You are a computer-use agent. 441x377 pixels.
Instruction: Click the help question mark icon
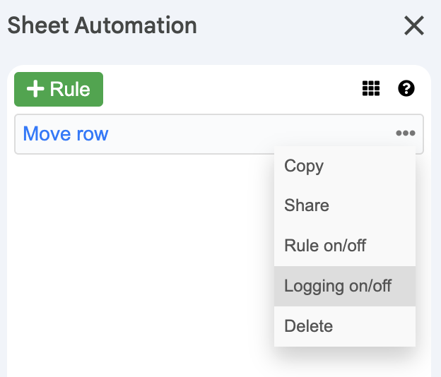pos(406,88)
